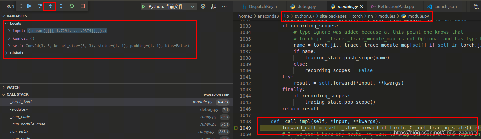Click the Step Over debug button

(40, 6)
